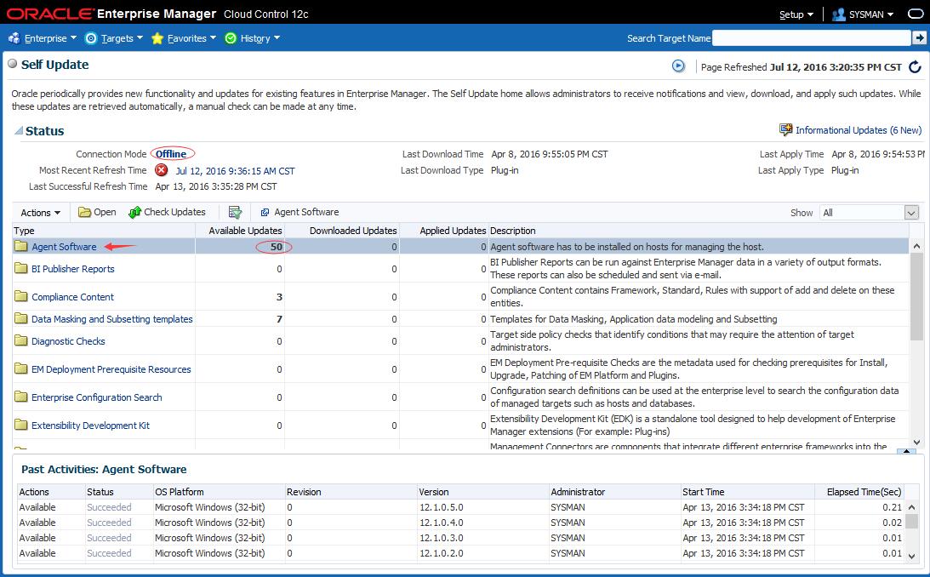Screen dimensions: 930x577
Task: Click the 50 available updates value
Action: coord(277,247)
